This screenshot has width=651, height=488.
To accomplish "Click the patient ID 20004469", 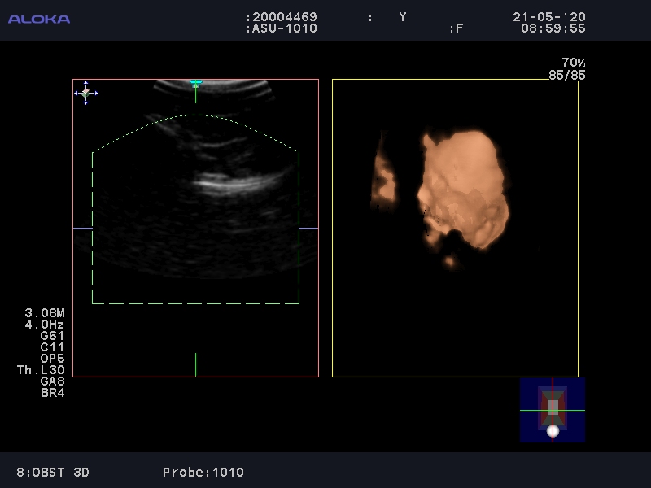I will (x=285, y=17).
